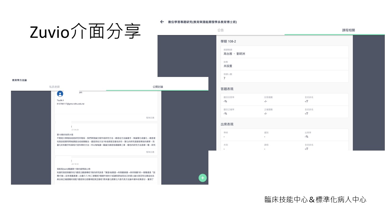The width and height of the screenshot is (390, 219).
Task: Click the 出席率 value in 出席表現
Action: pos(306,137)
